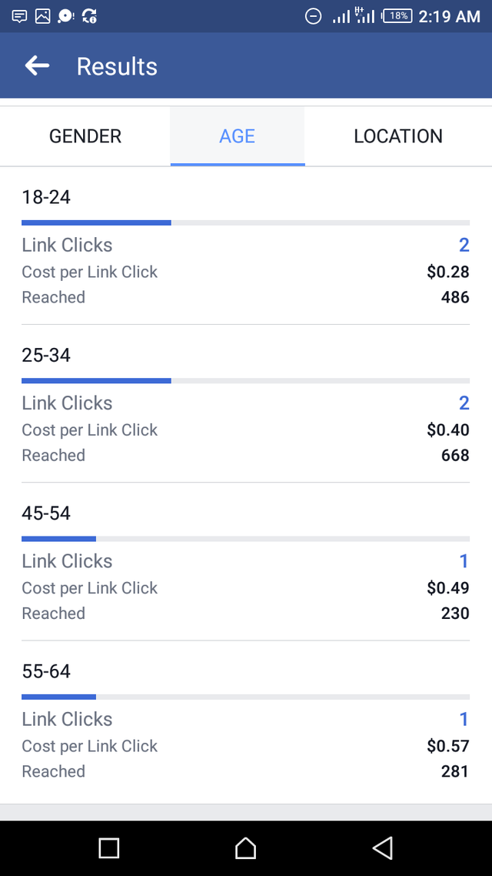
Task: Tap the 55-64 age group heading
Action: [x=46, y=671]
